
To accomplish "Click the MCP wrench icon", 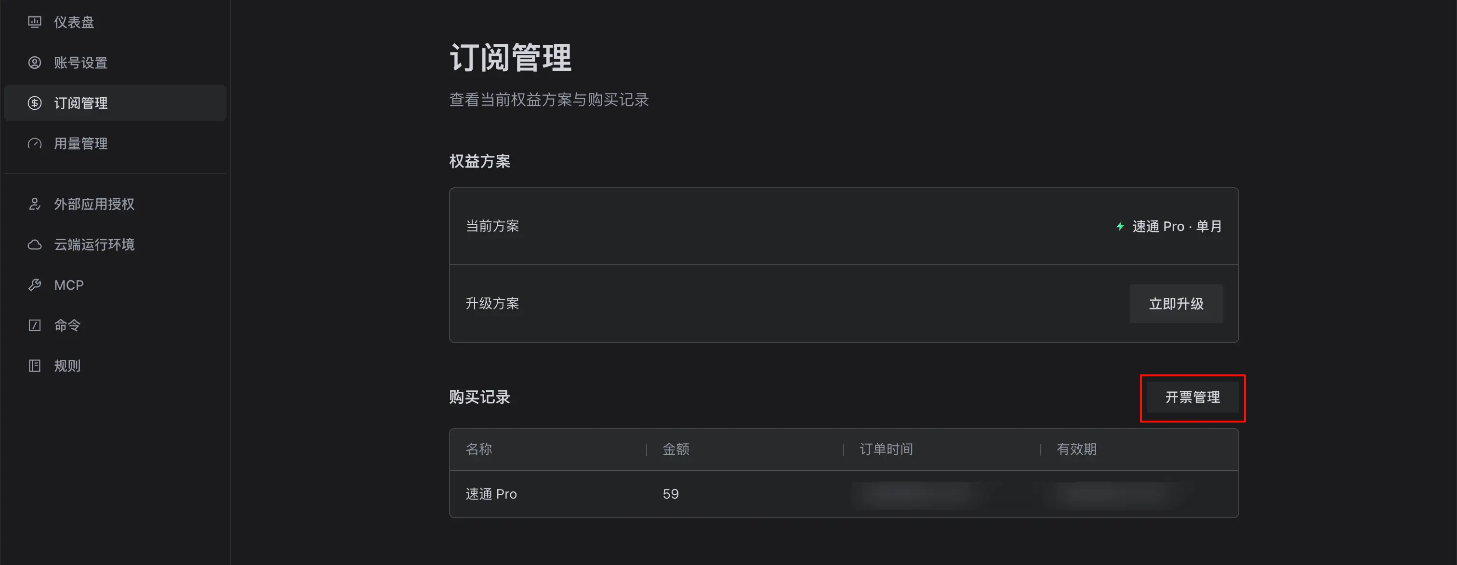I will point(35,285).
